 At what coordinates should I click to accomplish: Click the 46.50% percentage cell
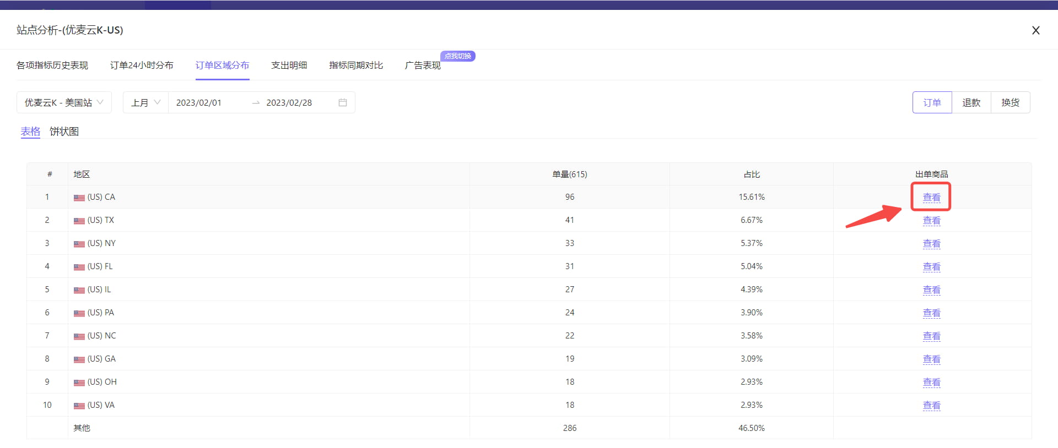(x=752, y=428)
